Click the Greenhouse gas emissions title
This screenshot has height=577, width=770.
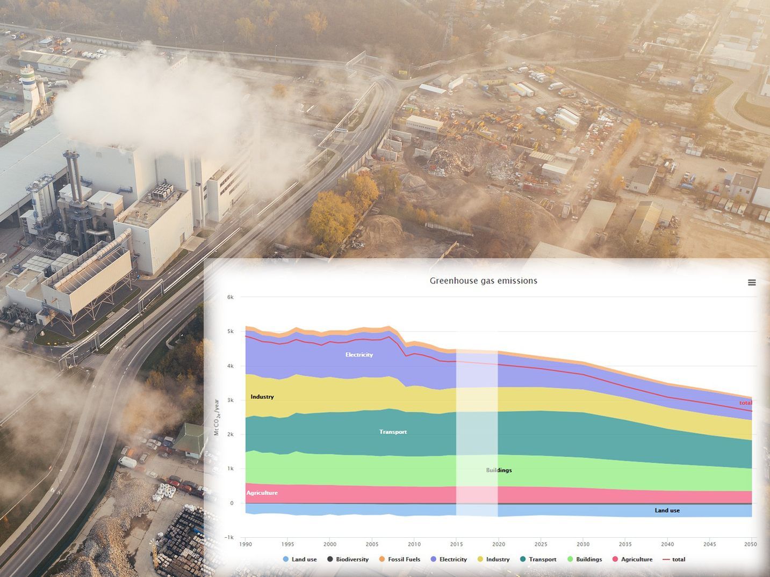tap(484, 281)
